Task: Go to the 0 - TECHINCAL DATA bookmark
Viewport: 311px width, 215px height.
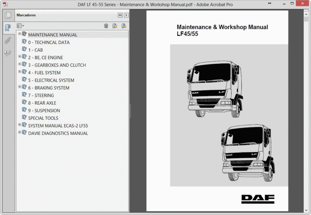Action: click(49, 42)
